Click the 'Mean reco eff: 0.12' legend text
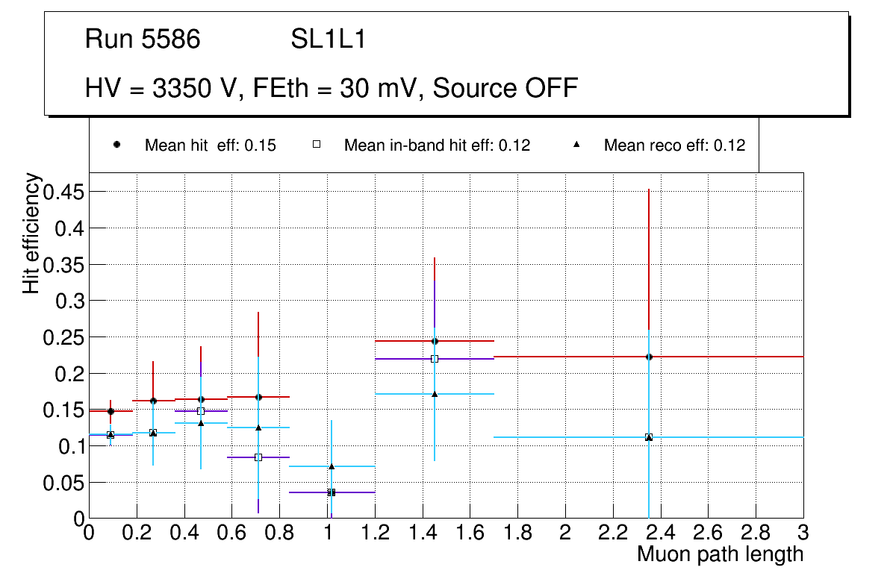Image resolution: width=893 pixels, height=576 pixels. click(x=674, y=145)
